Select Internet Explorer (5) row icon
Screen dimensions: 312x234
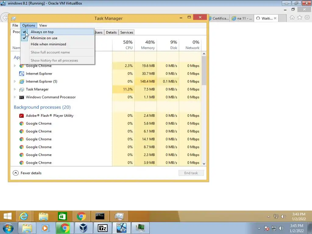click(22, 81)
